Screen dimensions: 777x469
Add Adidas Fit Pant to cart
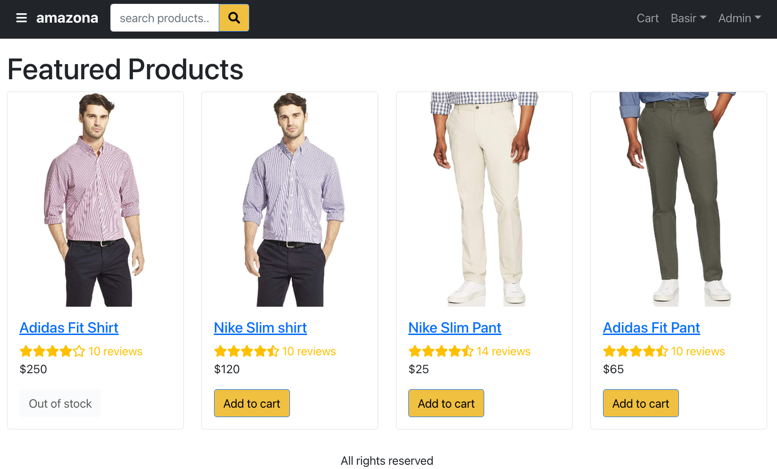tap(641, 403)
